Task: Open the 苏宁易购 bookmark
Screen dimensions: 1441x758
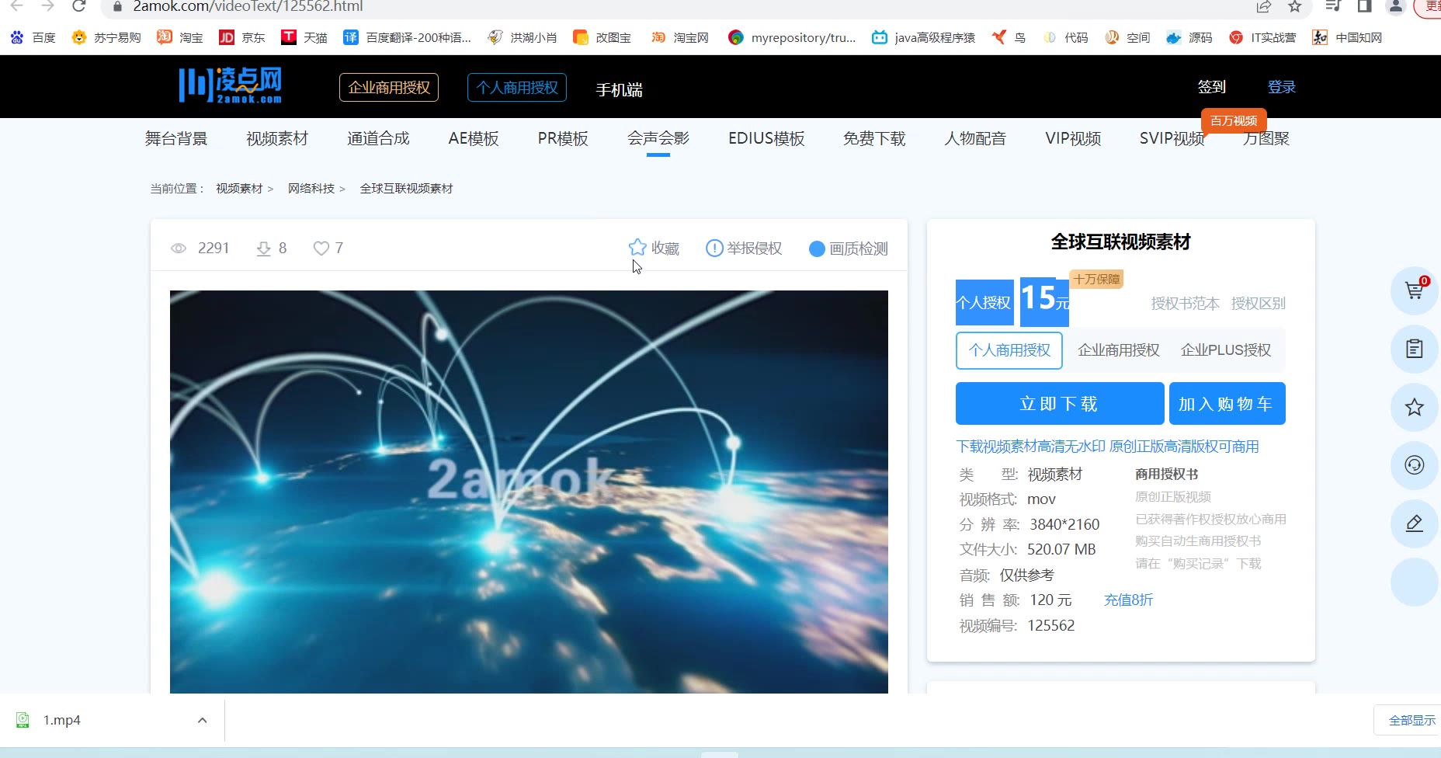Action: [106, 37]
